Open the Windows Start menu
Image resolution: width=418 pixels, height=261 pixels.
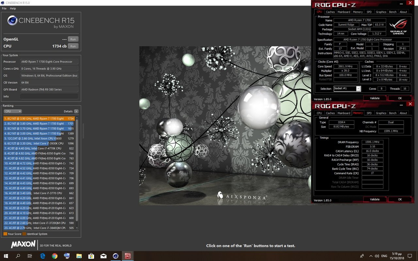click(x=6, y=256)
